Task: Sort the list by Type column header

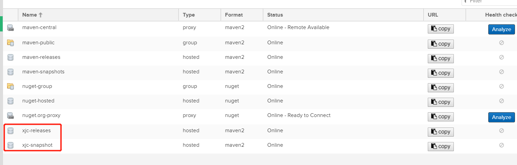Action: (189, 15)
